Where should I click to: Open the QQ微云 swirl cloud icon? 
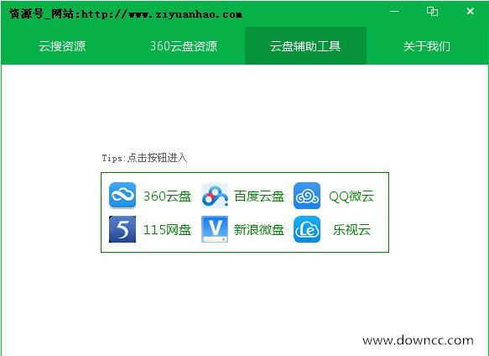point(307,196)
